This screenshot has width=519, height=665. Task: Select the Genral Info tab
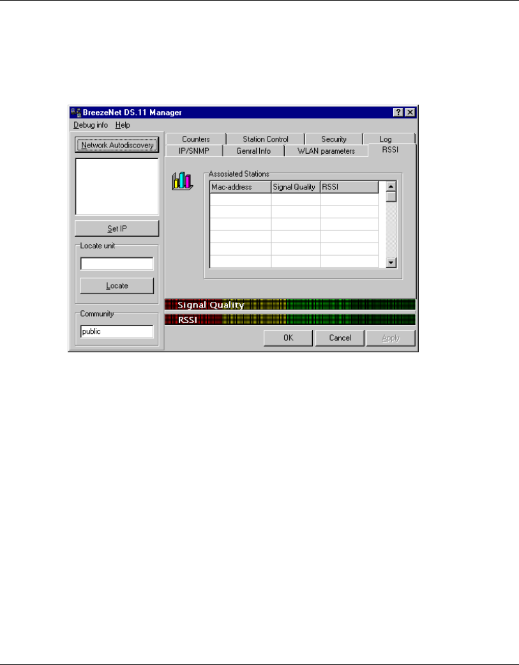[x=253, y=151]
